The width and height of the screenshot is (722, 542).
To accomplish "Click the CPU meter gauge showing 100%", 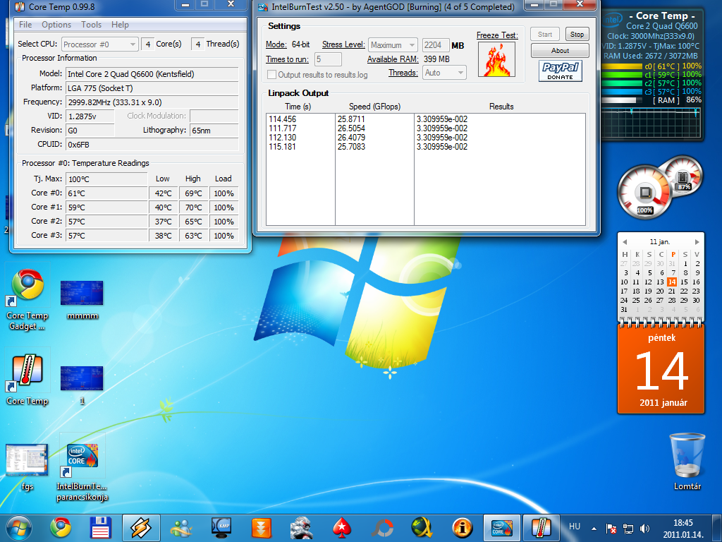I will [644, 192].
